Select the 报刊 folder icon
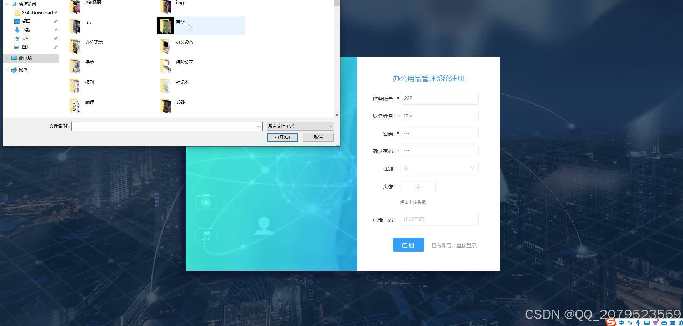This screenshot has height=326, width=683. coord(75,86)
